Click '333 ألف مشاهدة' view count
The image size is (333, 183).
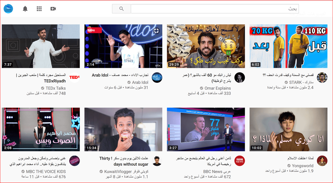click(219, 93)
